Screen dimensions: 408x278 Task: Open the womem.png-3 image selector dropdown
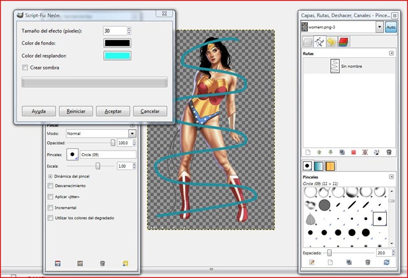point(379,27)
